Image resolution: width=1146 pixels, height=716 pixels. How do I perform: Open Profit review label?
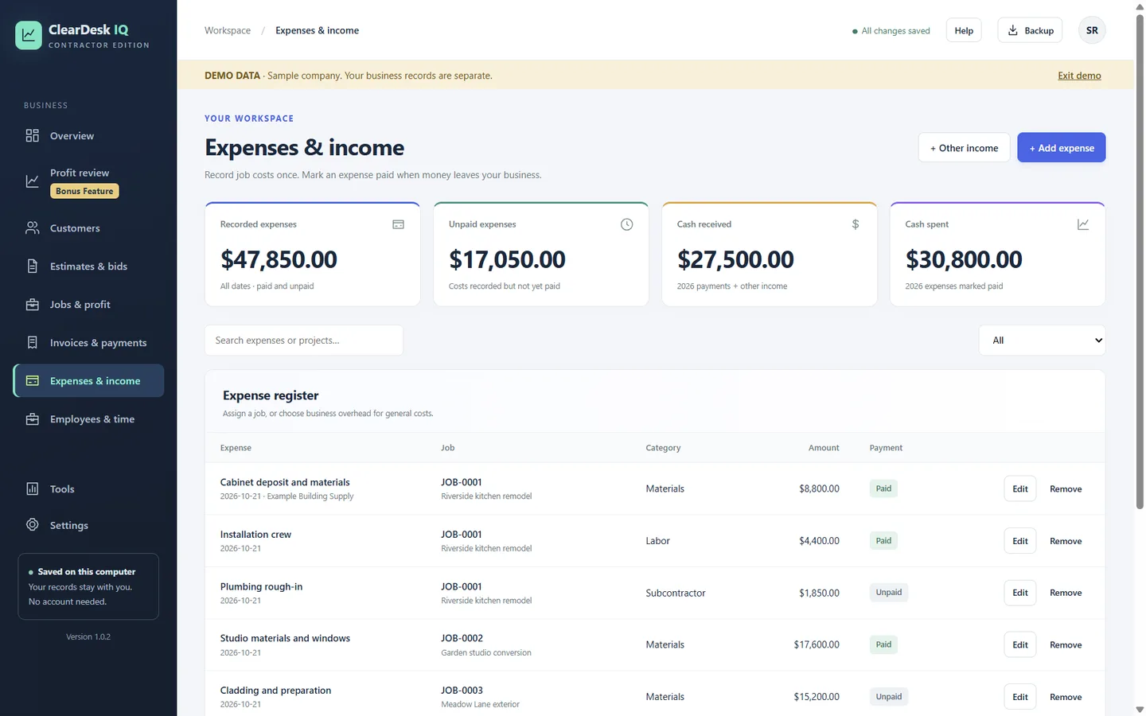80,173
